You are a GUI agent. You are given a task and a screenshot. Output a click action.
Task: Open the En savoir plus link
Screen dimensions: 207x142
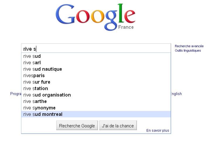(158, 131)
